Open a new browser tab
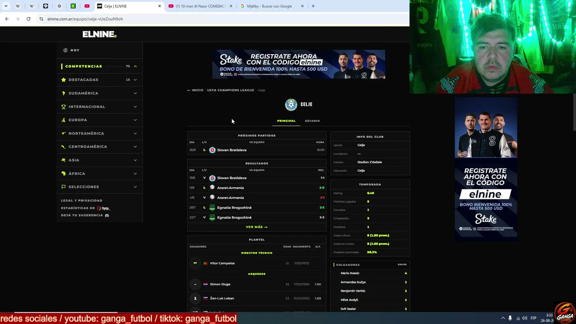Image resolution: width=576 pixels, height=324 pixels. [313, 6]
